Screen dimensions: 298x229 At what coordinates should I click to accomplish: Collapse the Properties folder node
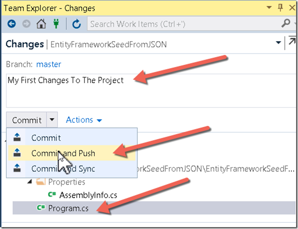[30, 182]
